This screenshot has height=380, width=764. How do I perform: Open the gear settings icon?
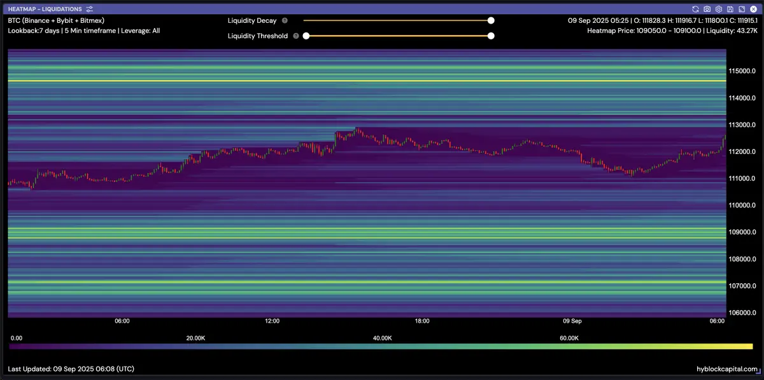[x=719, y=9]
